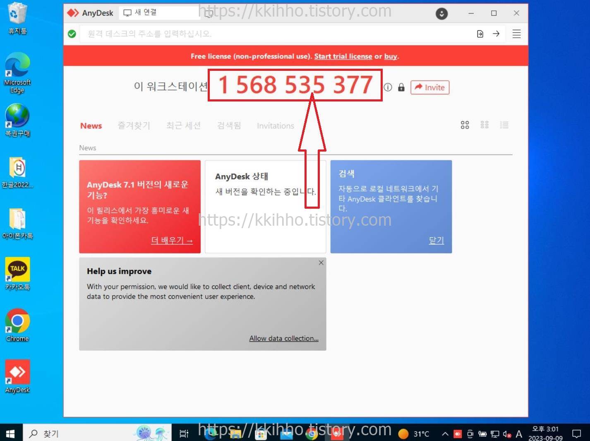Click the AnyDesk 7.1 news card

[140, 207]
